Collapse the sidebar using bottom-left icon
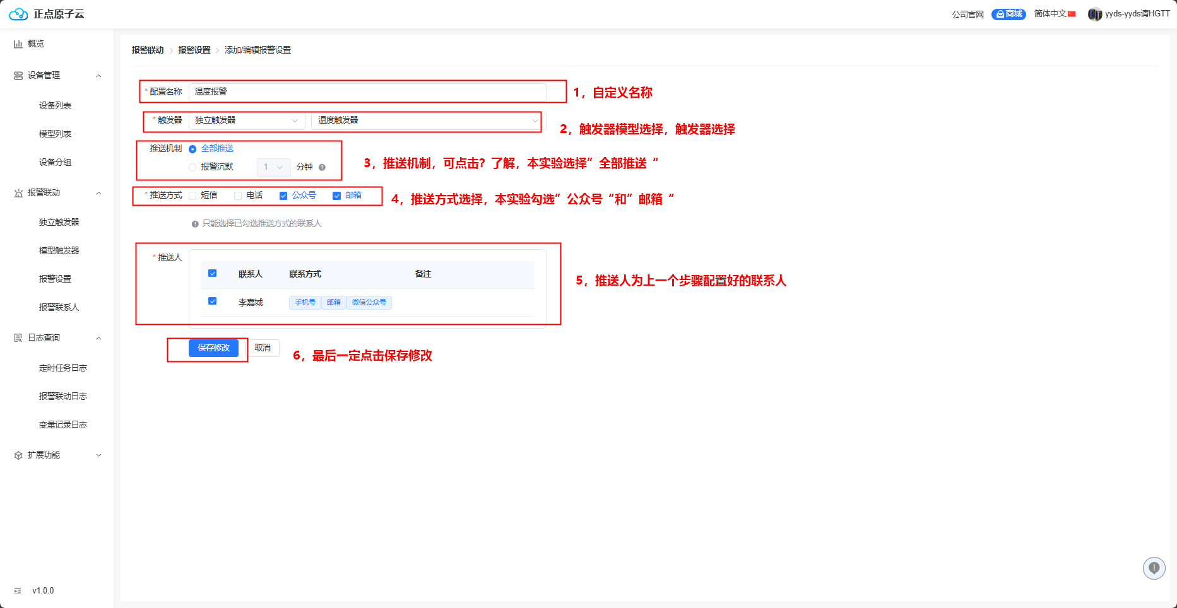 (18, 591)
